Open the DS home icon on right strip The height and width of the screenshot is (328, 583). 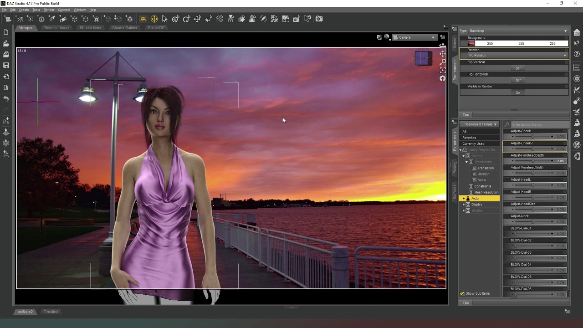pos(577,32)
